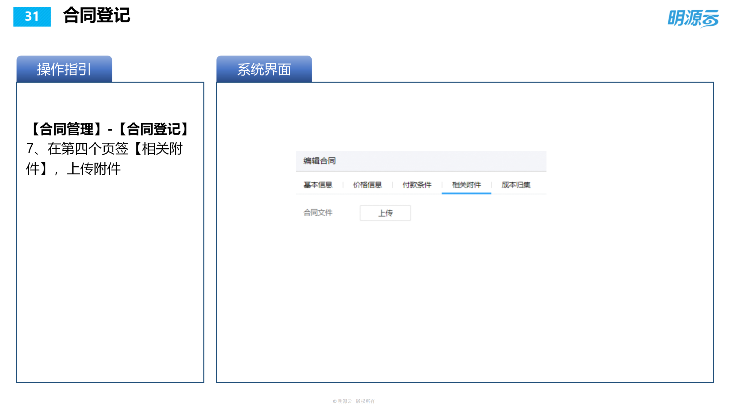Switch to the 成本归集 tab
The width and height of the screenshot is (730, 409).
(x=516, y=185)
